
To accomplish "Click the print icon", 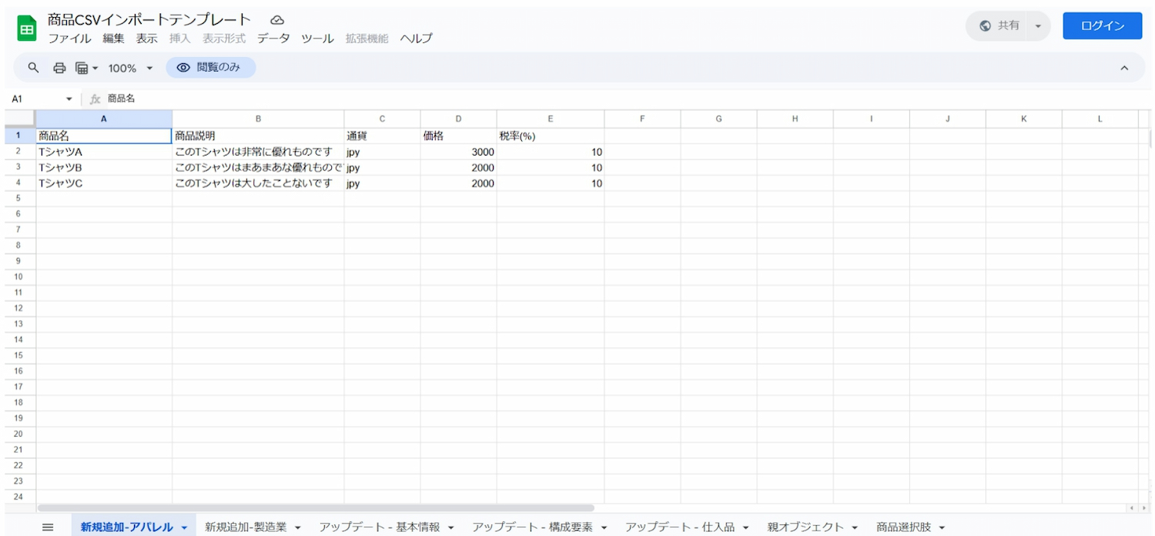I will [x=59, y=68].
